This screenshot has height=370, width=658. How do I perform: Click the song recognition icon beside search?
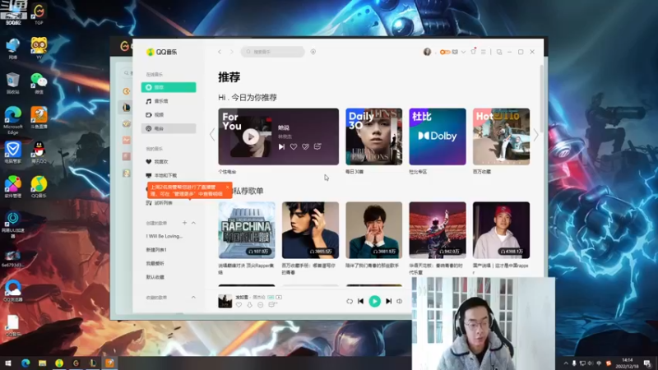[x=313, y=52]
